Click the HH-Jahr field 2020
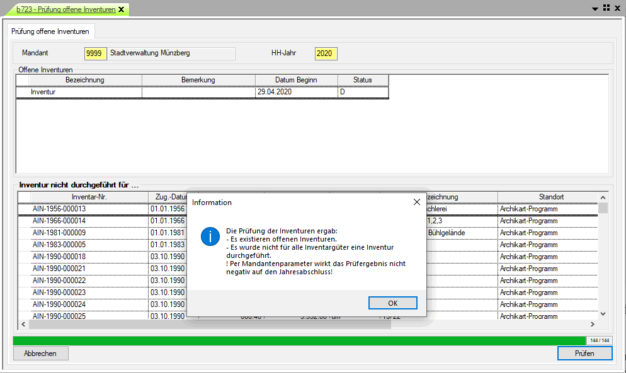Viewport: 626px width, 373px height. tap(325, 53)
